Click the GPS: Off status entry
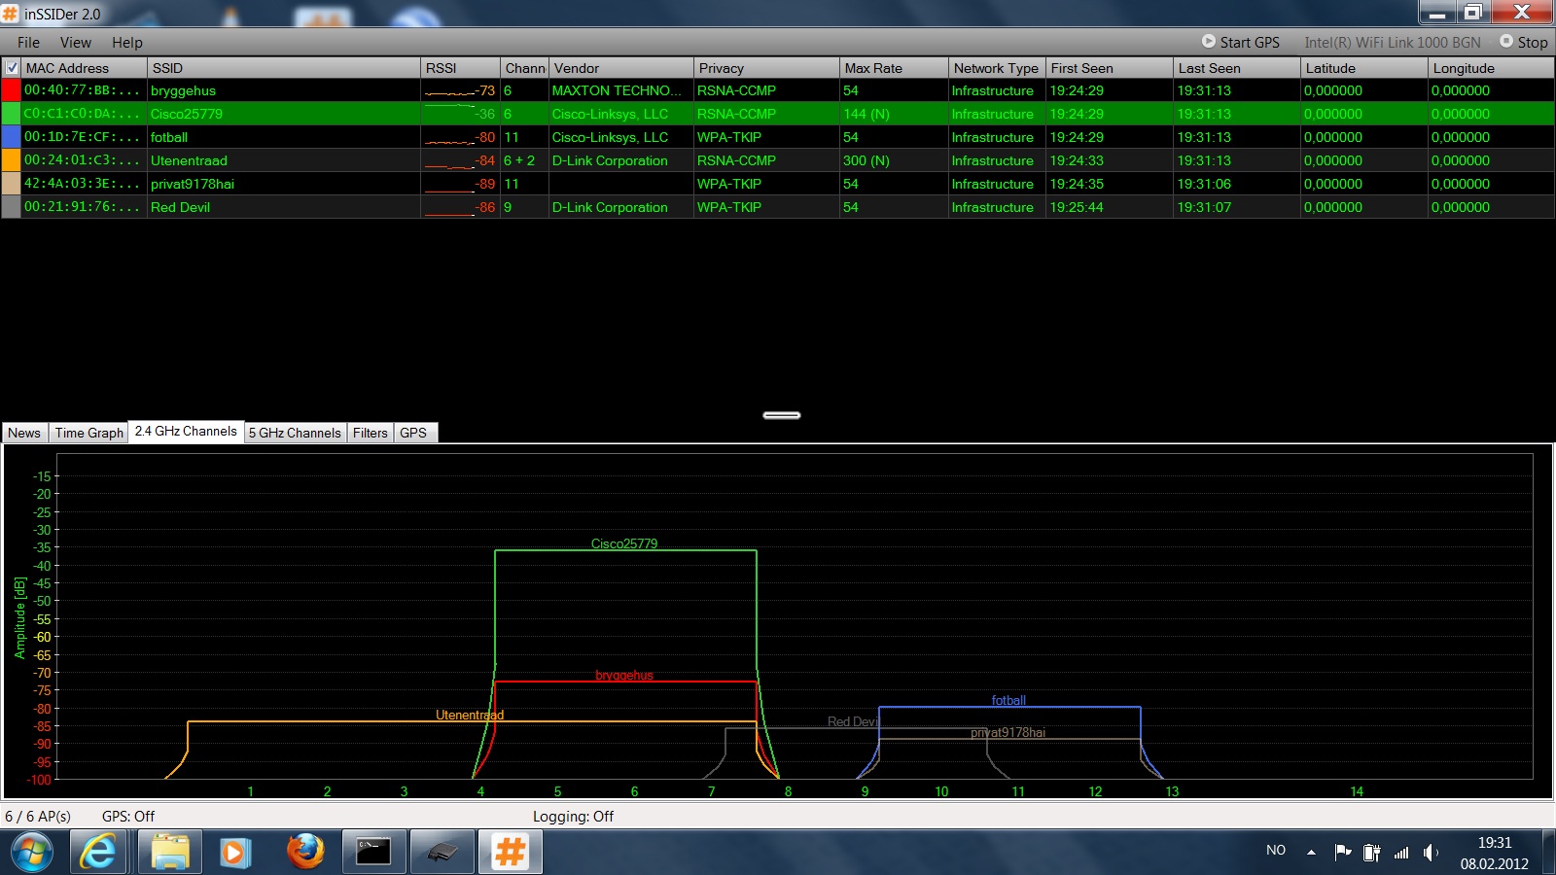Viewport: 1556px width, 875px height. (128, 817)
